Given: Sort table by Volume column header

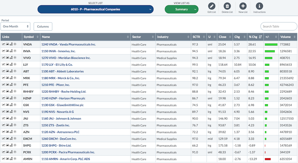Looking at the screenshot, I should click(287, 37).
